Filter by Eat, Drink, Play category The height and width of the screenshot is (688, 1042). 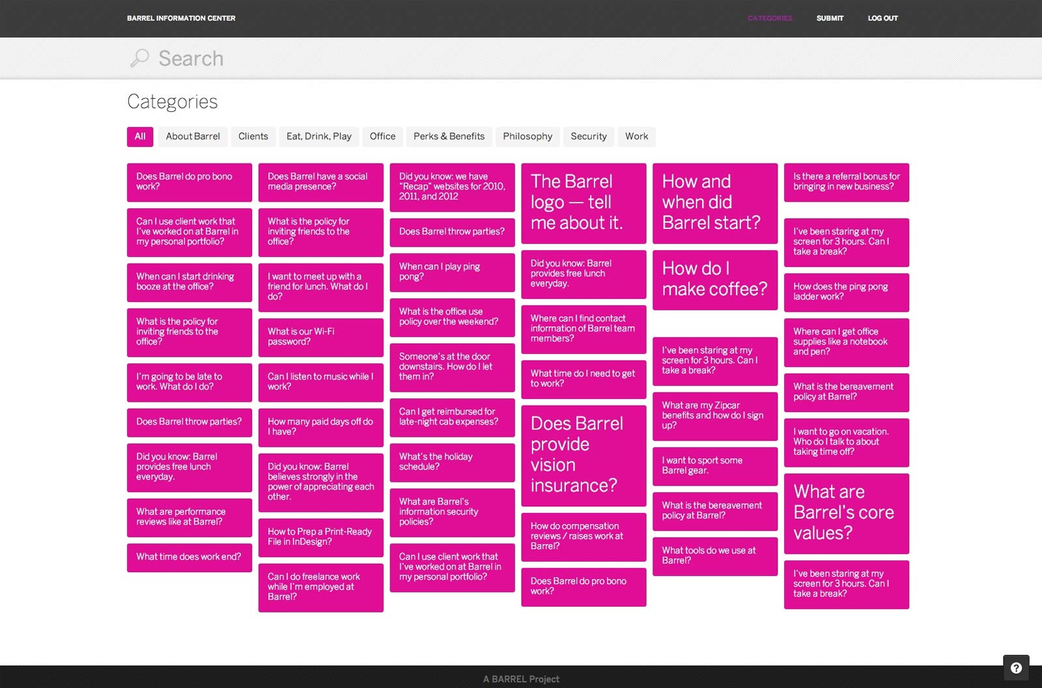(x=319, y=137)
